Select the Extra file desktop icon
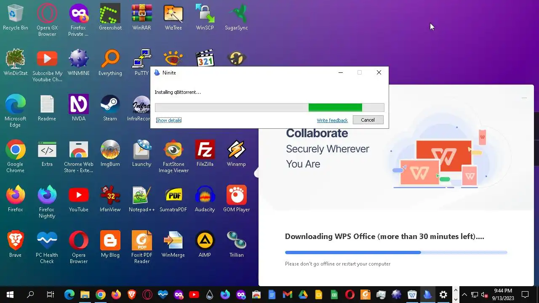This screenshot has height=303, width=539. (47, 154)
